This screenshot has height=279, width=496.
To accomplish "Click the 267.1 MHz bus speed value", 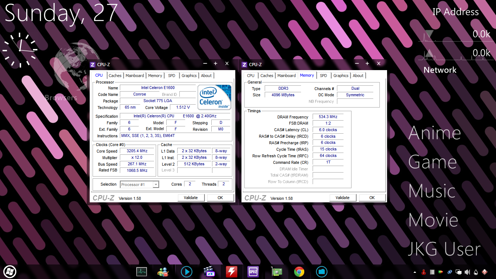I will [x=137, y=164].
